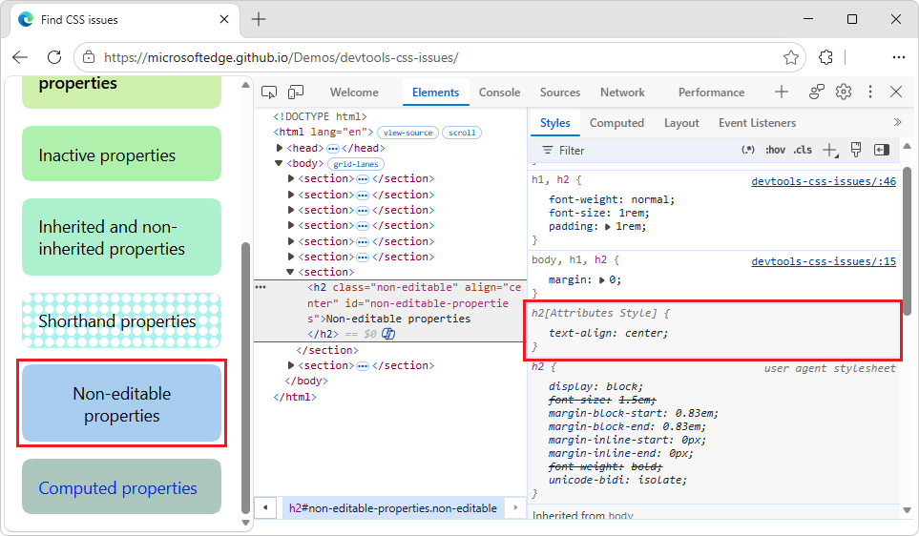Open DevTools customize vertical dots menu
The width and height of the screenshot is (919, 536).
tap(870, 92)
